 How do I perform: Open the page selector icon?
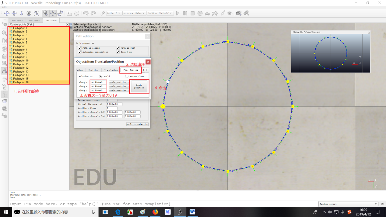tap(239, 13)
